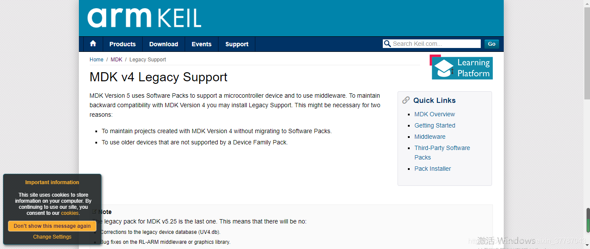Screen dimensions: 590x249
Task: Click the Quick Links chain icon
Action: click(406, 100)
